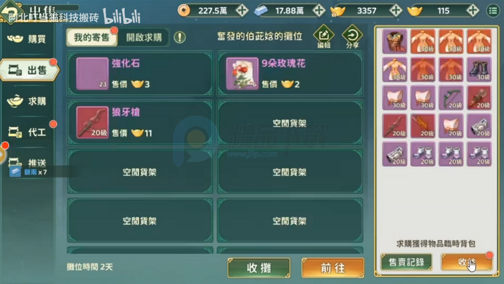504x284 pixels.
Task: Open the list menu icon at top right
Action: tap(493, 11)
